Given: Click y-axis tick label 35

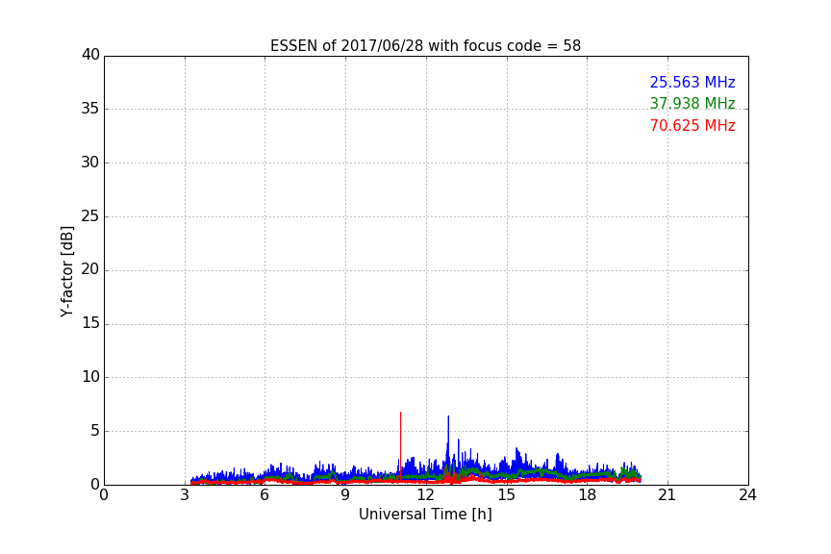Looking at the screenshot, I should coord(90,109).
